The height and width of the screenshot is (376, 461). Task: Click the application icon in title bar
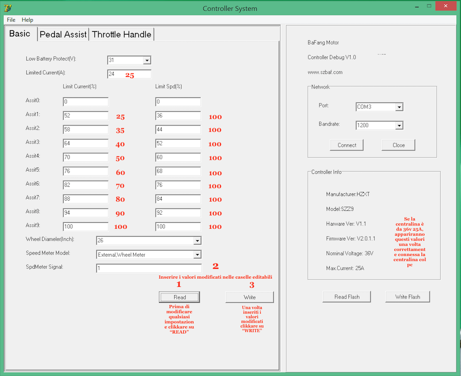click(8, 8)
